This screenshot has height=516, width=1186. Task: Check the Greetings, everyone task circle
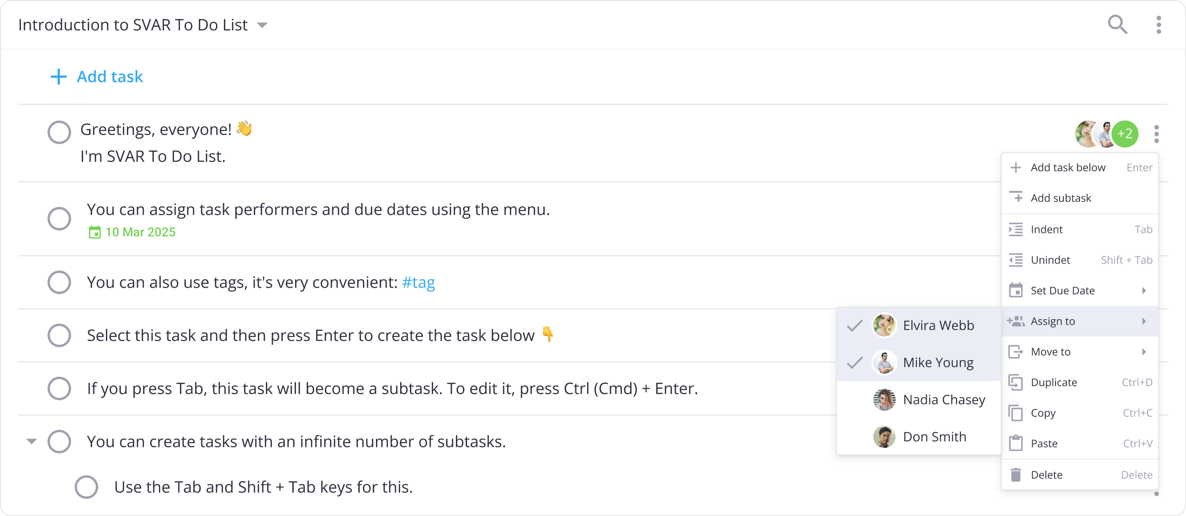click(59, 133)
